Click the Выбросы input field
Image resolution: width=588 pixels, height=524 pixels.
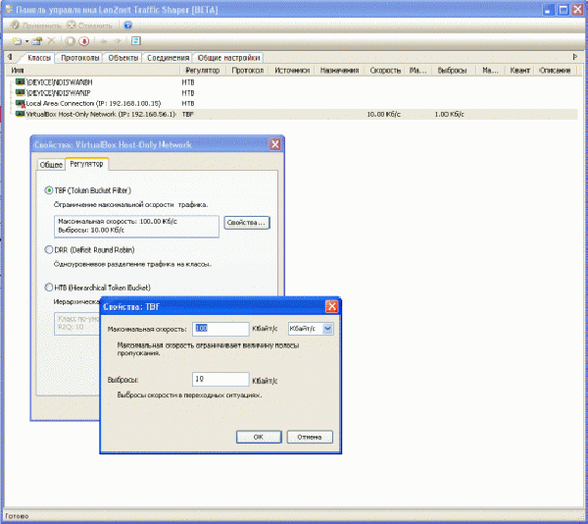tap(219, 379)
